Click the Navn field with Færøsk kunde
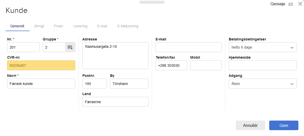 (x=41, y=84)
